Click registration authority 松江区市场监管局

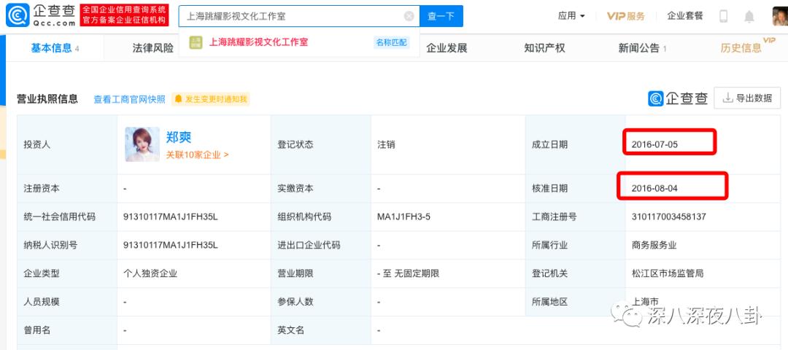668,273
